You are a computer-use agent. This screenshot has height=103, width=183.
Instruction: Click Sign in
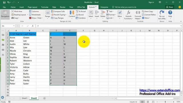(x=151, y=2)
